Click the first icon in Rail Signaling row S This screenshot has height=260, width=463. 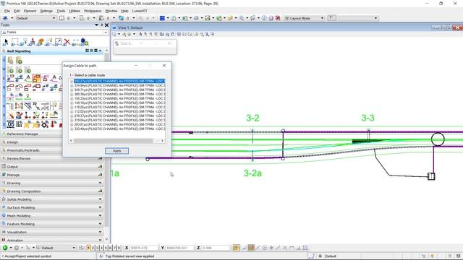(x=11, y=115)
